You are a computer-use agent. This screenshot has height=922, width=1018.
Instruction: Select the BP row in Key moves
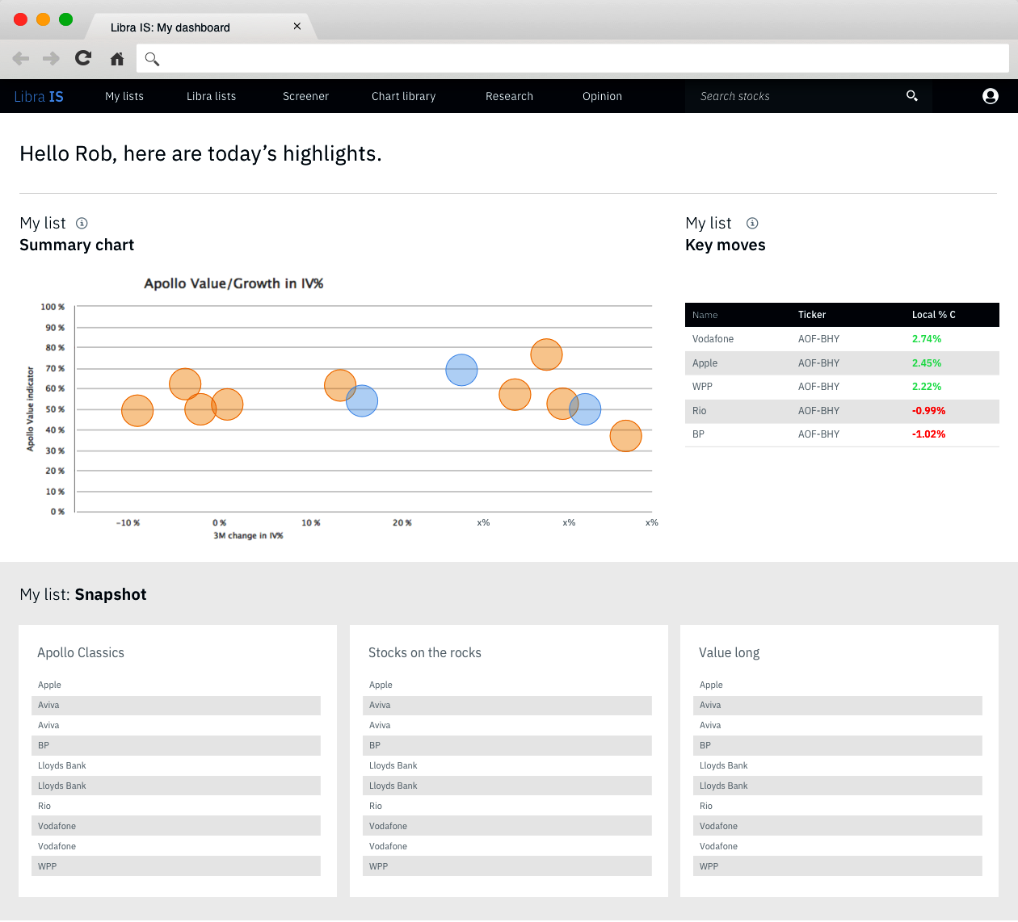click(842, 434)
